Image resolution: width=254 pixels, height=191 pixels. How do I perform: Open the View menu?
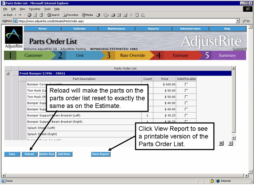coord(22,9)
